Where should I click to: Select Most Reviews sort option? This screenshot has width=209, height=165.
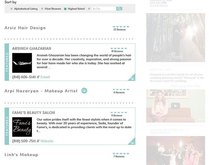click(42, 9)
